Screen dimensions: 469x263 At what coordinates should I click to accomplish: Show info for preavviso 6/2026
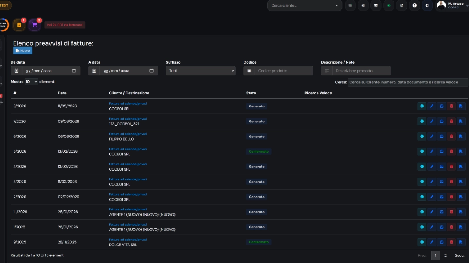422,136
